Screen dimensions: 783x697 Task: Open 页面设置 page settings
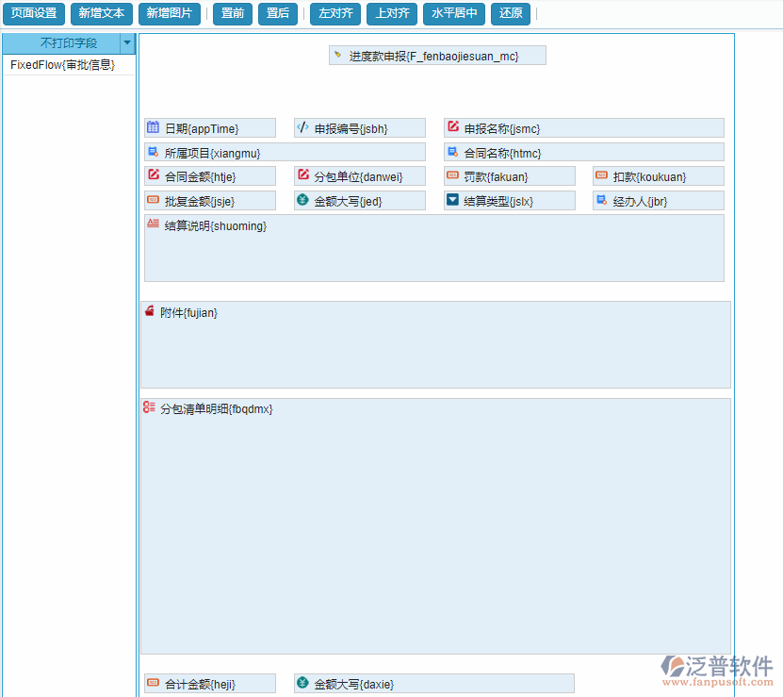tap(34, 13)
